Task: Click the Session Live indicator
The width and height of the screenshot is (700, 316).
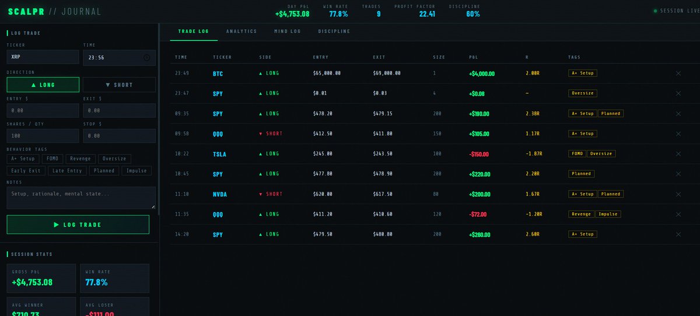Action: click(x=675, y=11)
